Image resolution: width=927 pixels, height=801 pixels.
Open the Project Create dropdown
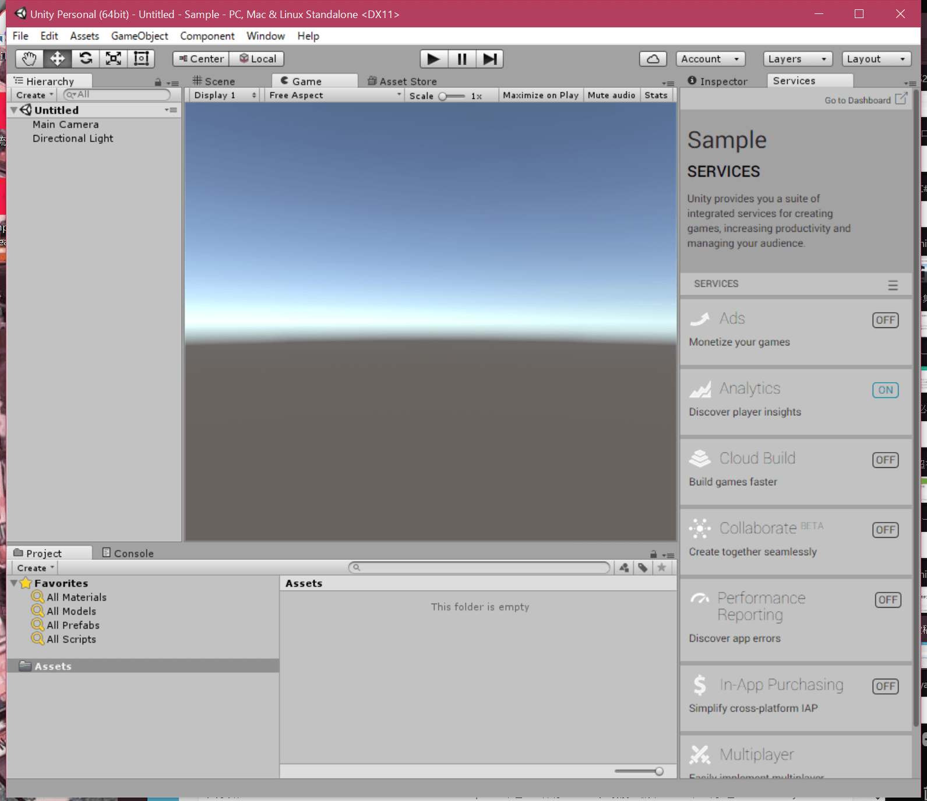(x=35, y=568)
